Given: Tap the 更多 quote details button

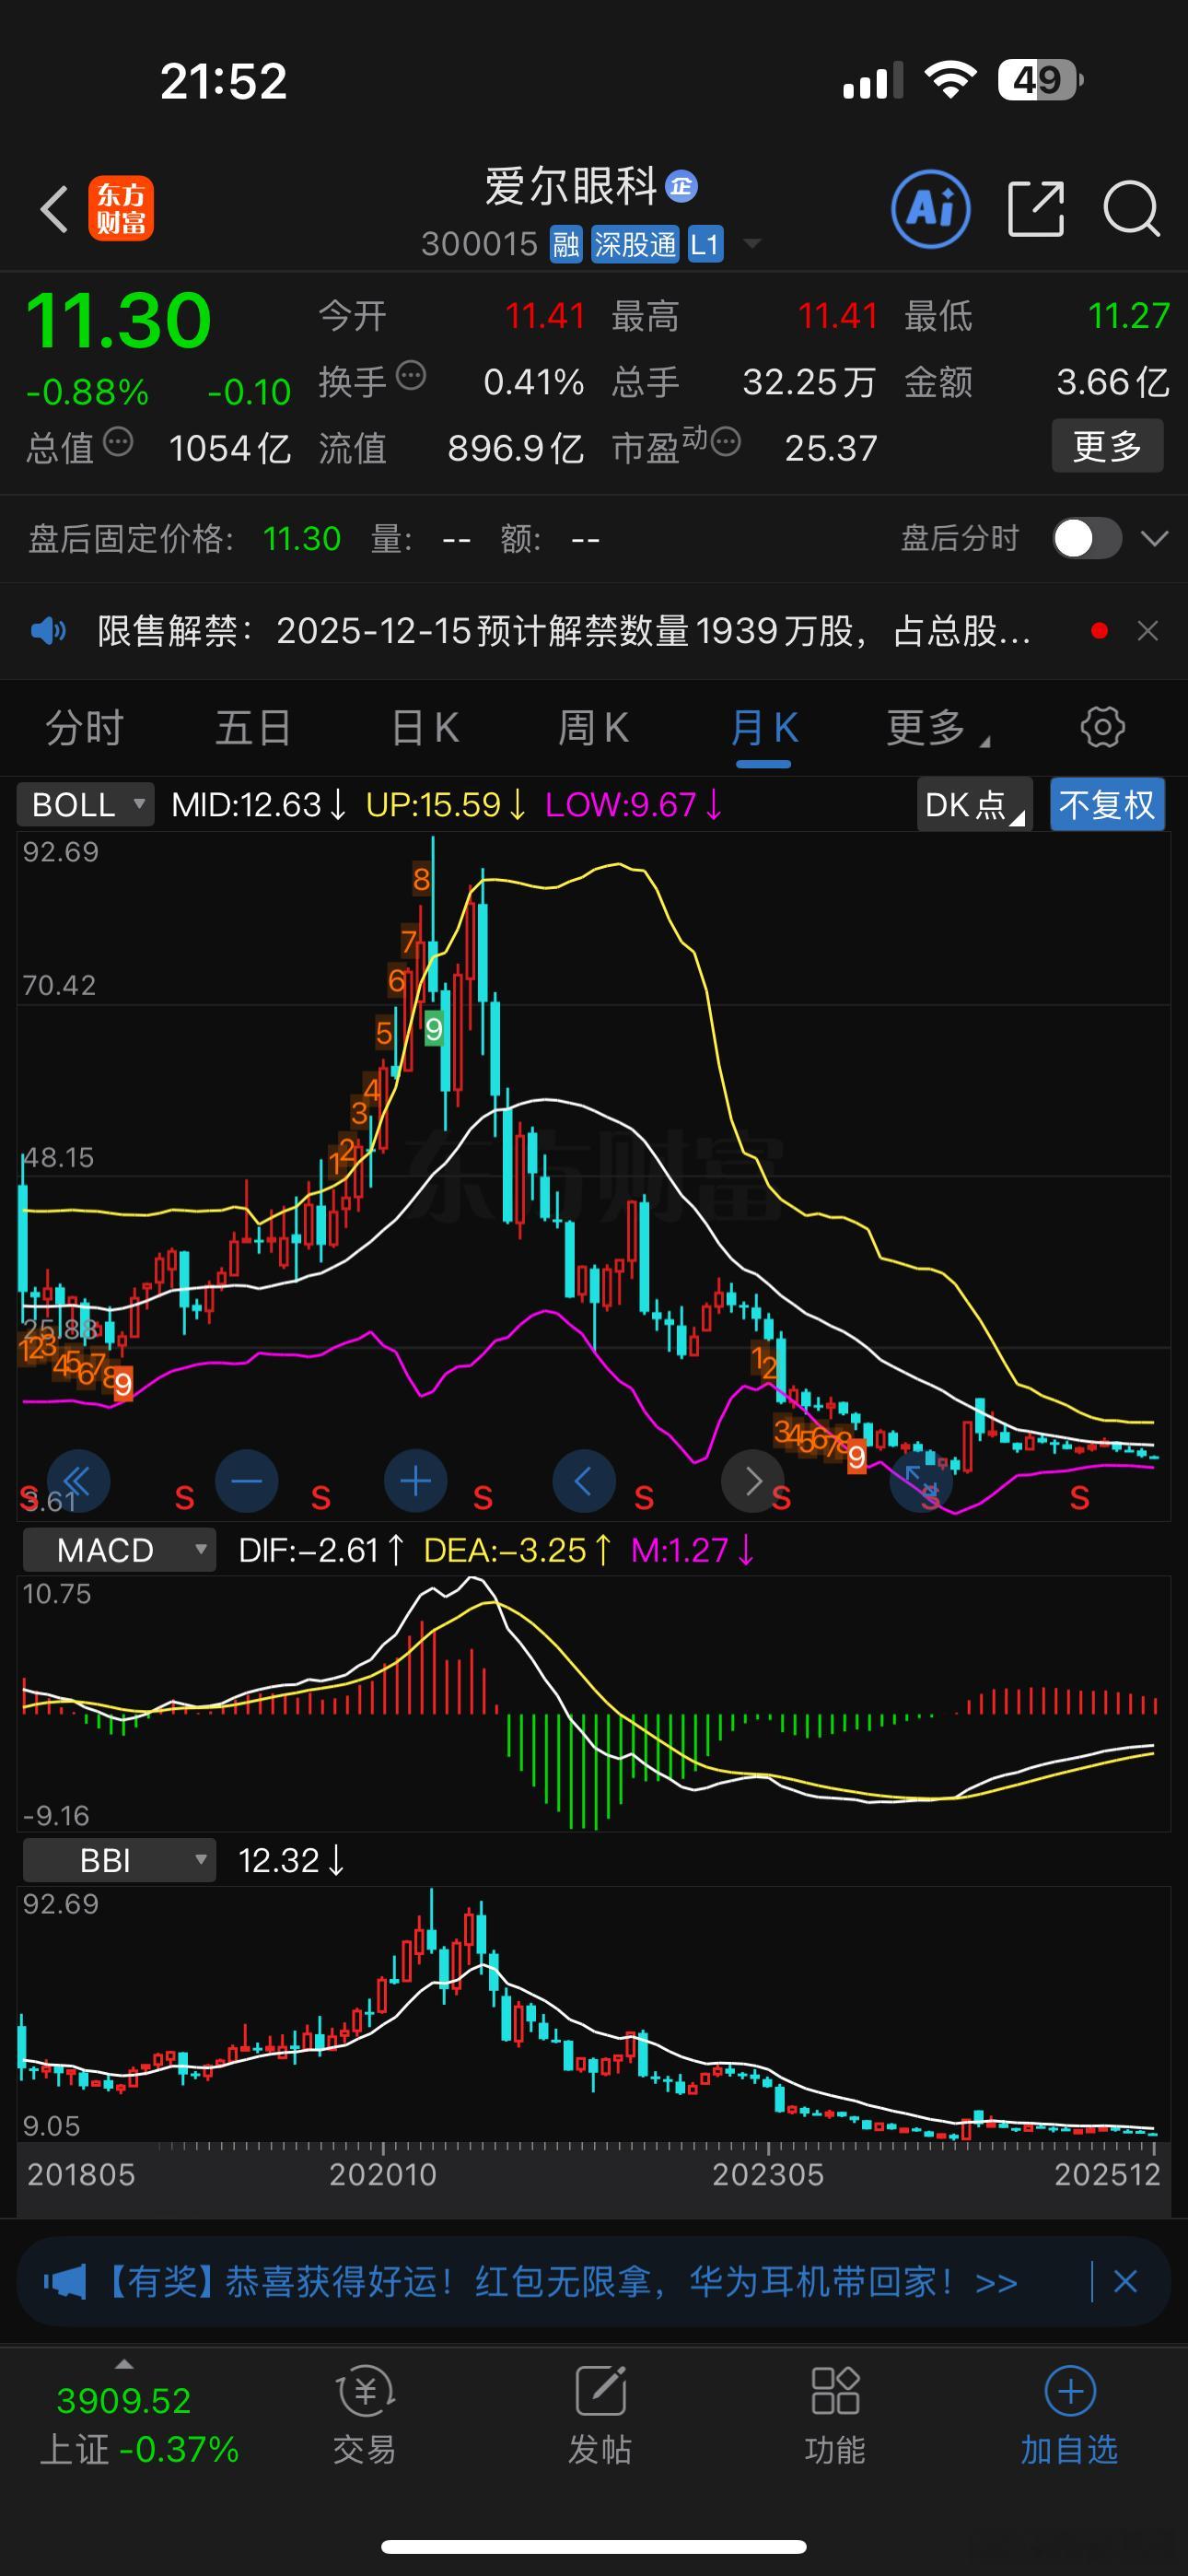Looking at the screenshot, I should (1107, 446).
